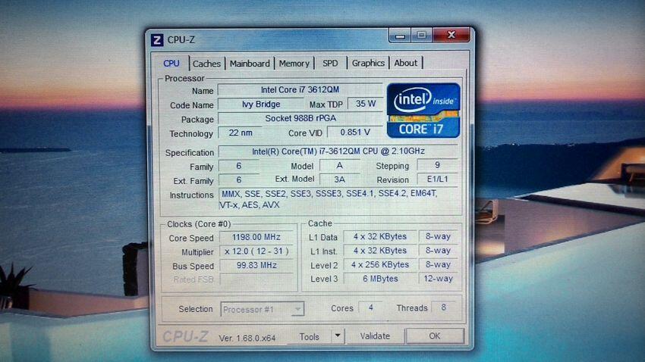Click the Intel Core i7 logo badge

[x=423, y=111]
